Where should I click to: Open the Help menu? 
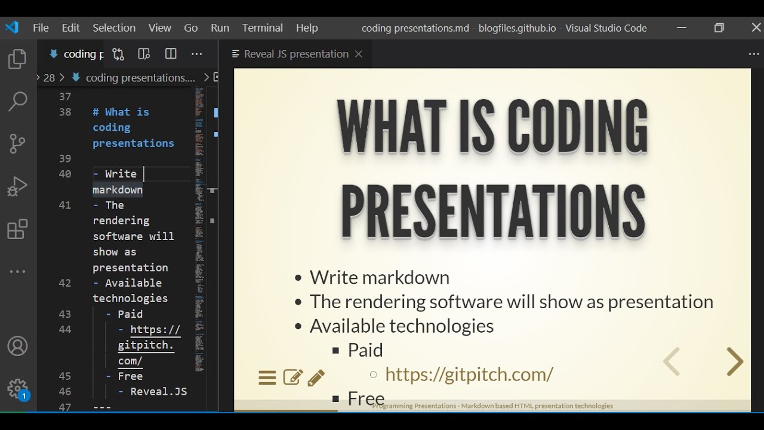[x=307, y=27]
